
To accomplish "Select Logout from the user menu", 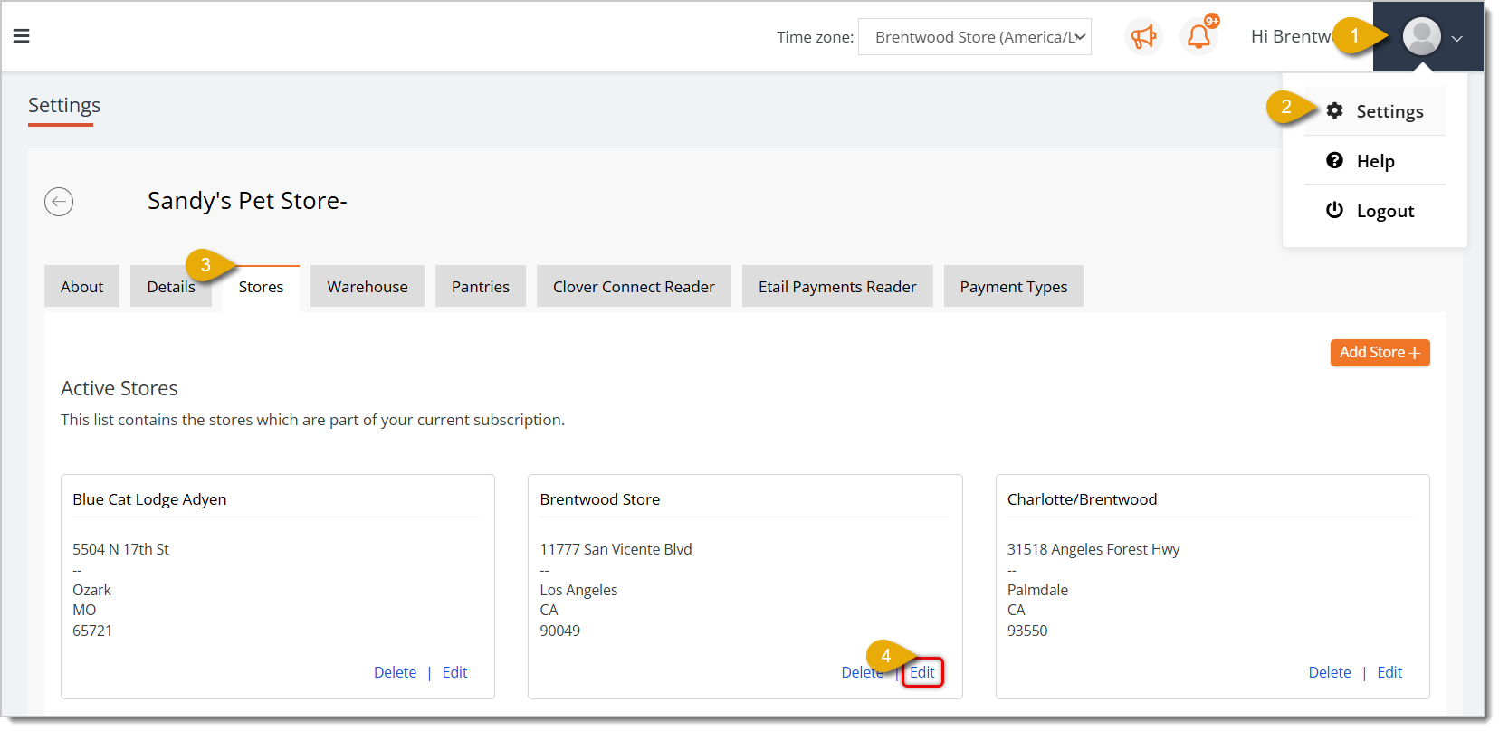I will (1375, 211).
